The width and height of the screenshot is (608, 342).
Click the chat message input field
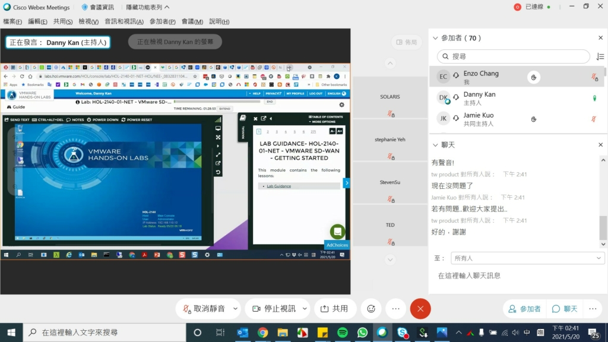coord(518,275)
